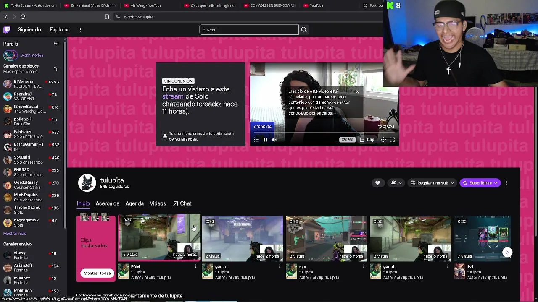Screen dimensions: 538x302
Task: Dismiss the muted audio notice
Action: click(357, 91)
